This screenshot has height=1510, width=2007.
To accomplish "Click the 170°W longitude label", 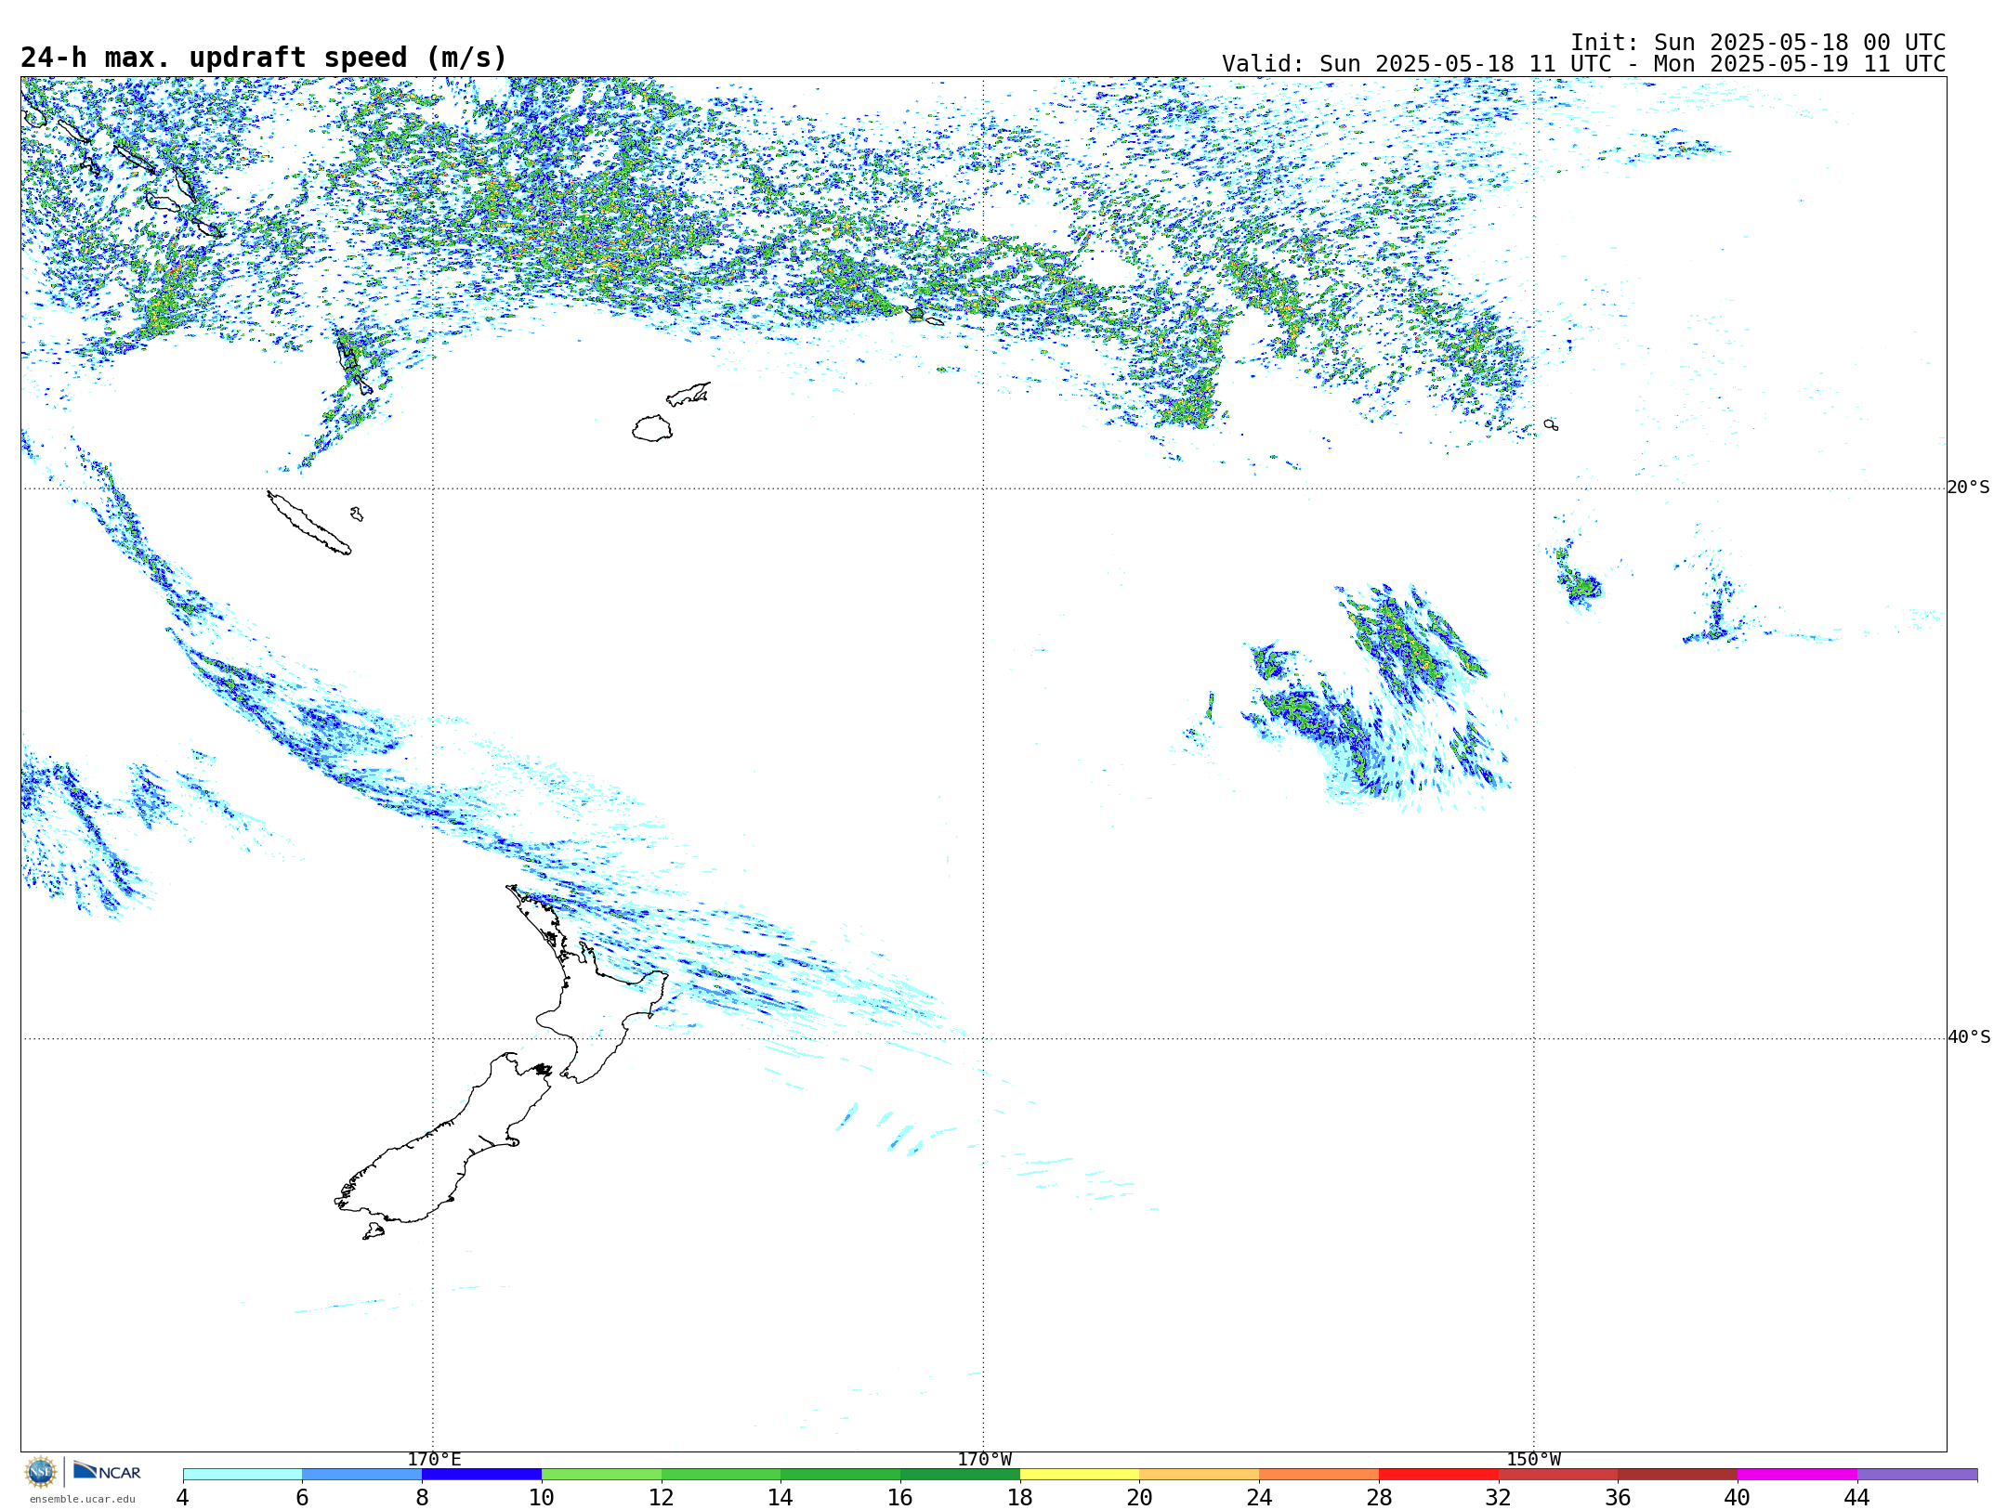I will click(984, 1459).
